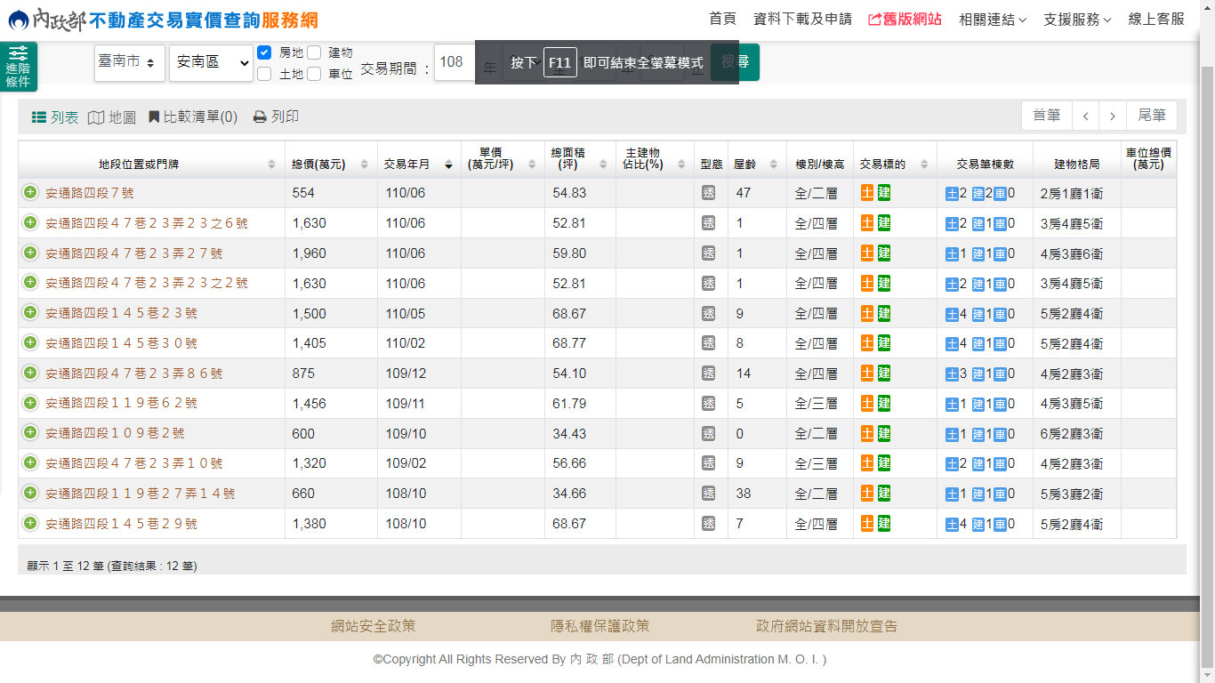Image resolution: width=1215 pixels, height=683 pixels.
Task: Click the 透 building type icon in first row
Action: (708, 193)
